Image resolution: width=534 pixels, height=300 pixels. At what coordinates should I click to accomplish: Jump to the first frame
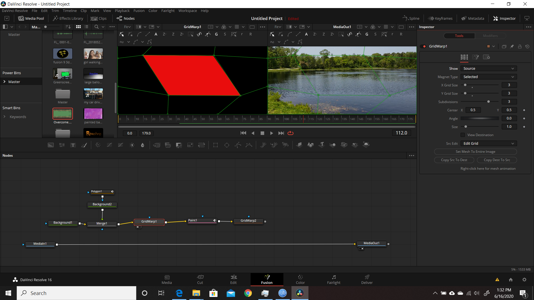(x=243, y=133)
